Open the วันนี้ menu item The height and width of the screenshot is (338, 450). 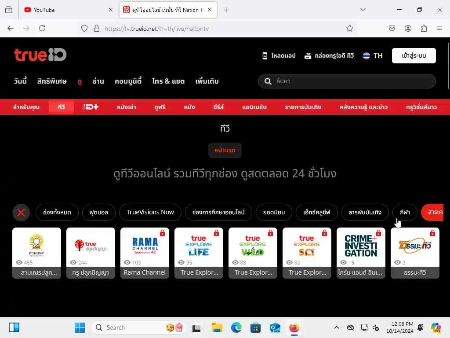[20, 81]
